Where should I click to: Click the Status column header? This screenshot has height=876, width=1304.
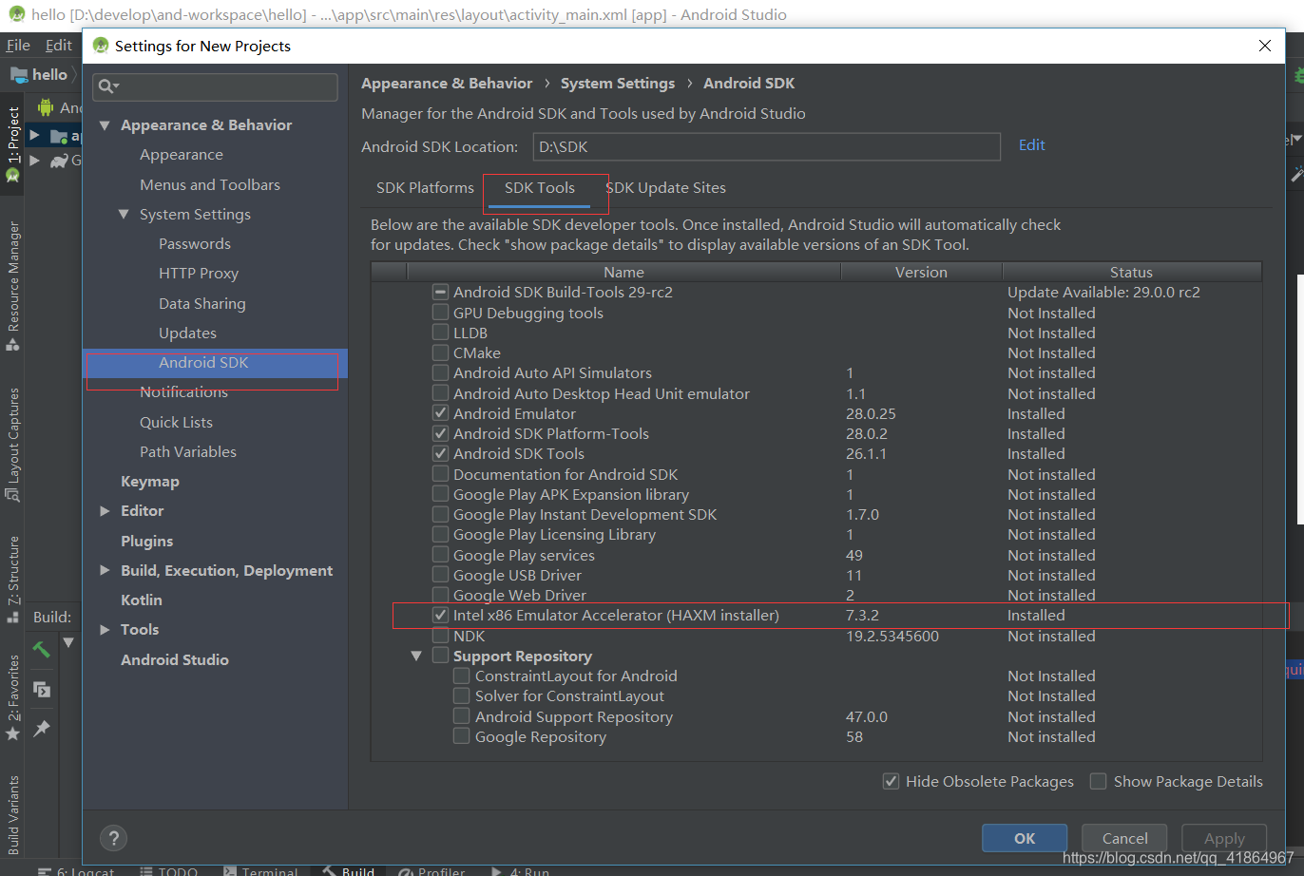(1131, 272)
